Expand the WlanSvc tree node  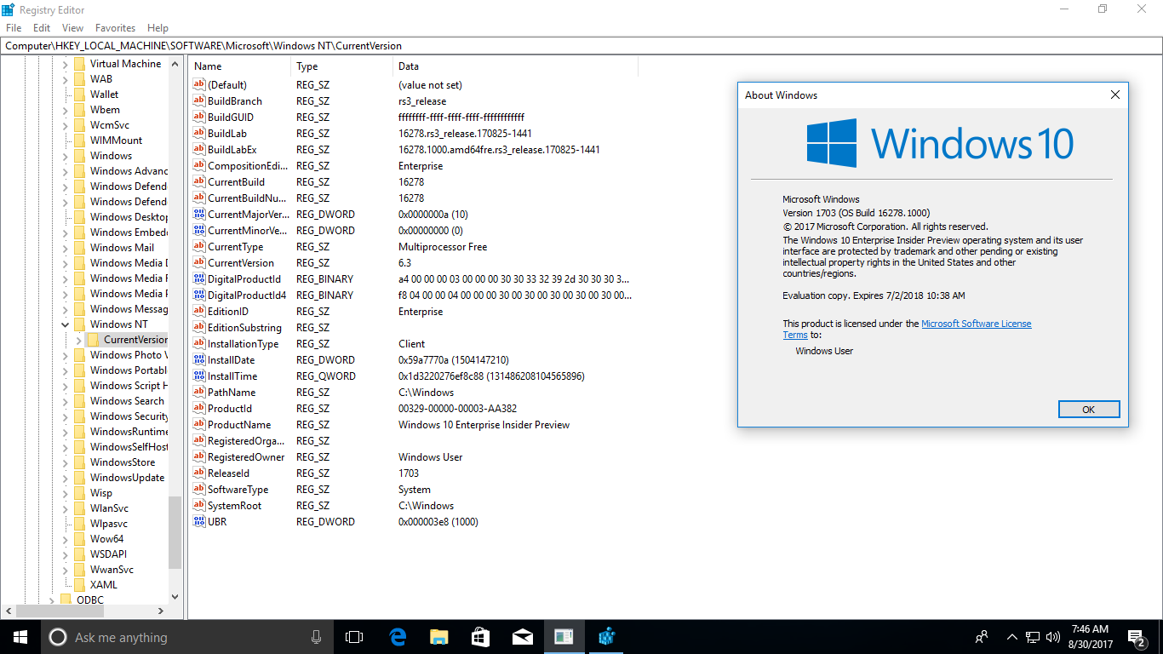65,508
